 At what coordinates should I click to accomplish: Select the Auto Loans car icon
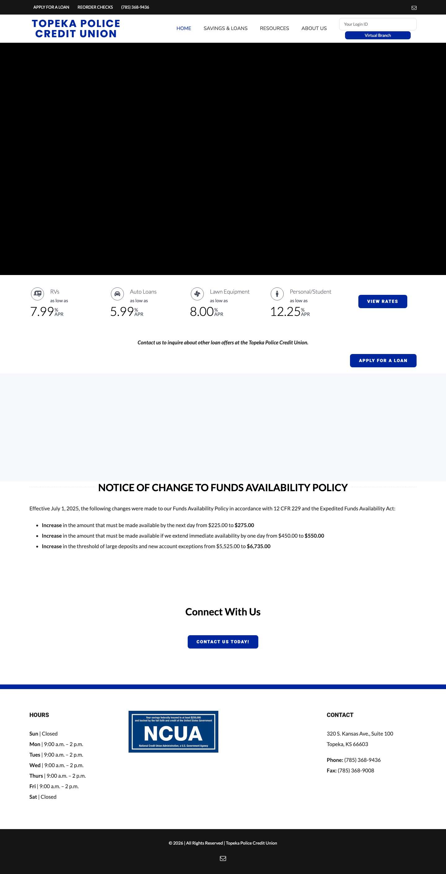(x=117, y=294)
